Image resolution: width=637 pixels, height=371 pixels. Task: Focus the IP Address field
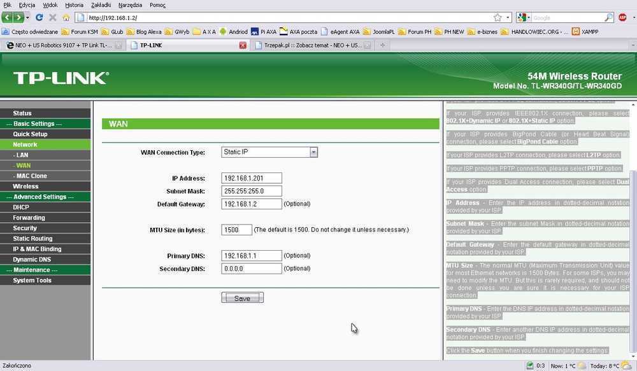coord(252,178)
